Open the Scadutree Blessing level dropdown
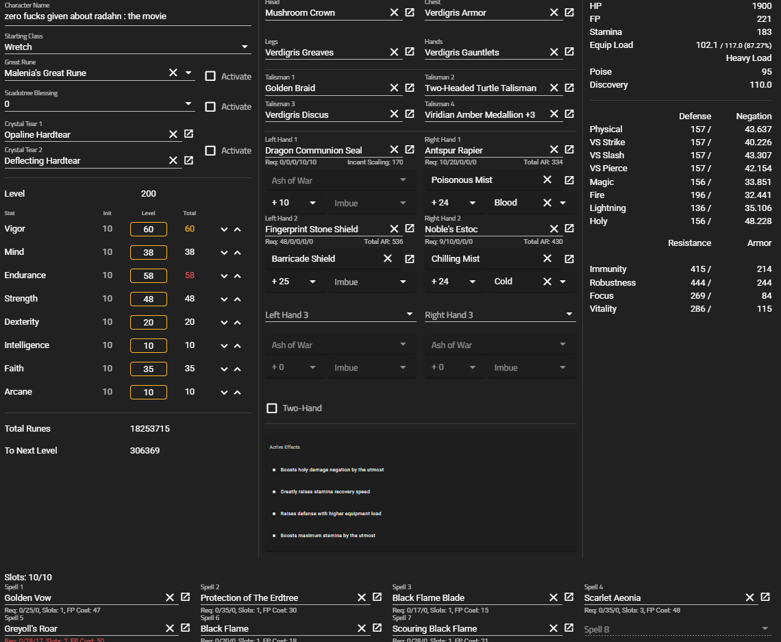781x642 pixels. (99, 103)
